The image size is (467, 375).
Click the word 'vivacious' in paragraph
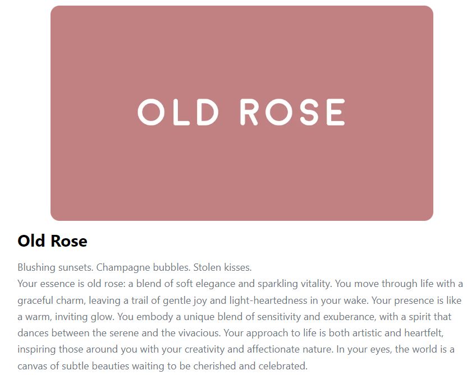coord(199,333)
